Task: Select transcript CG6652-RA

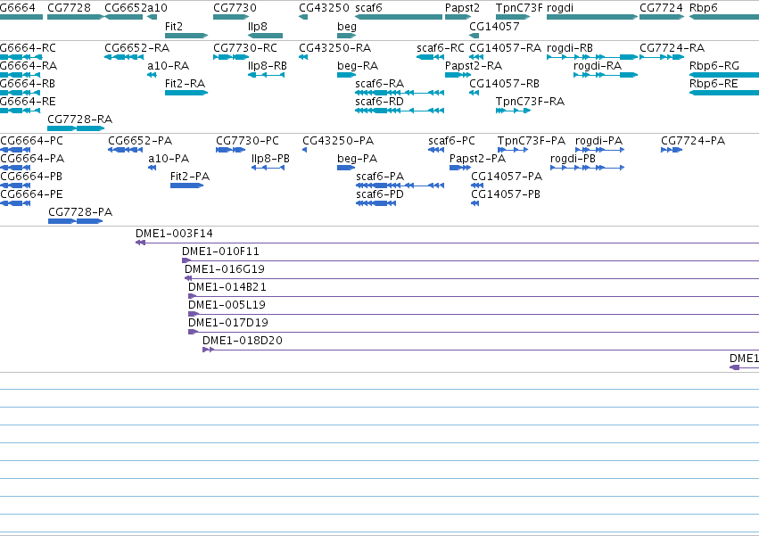Action: click(124, 57)
